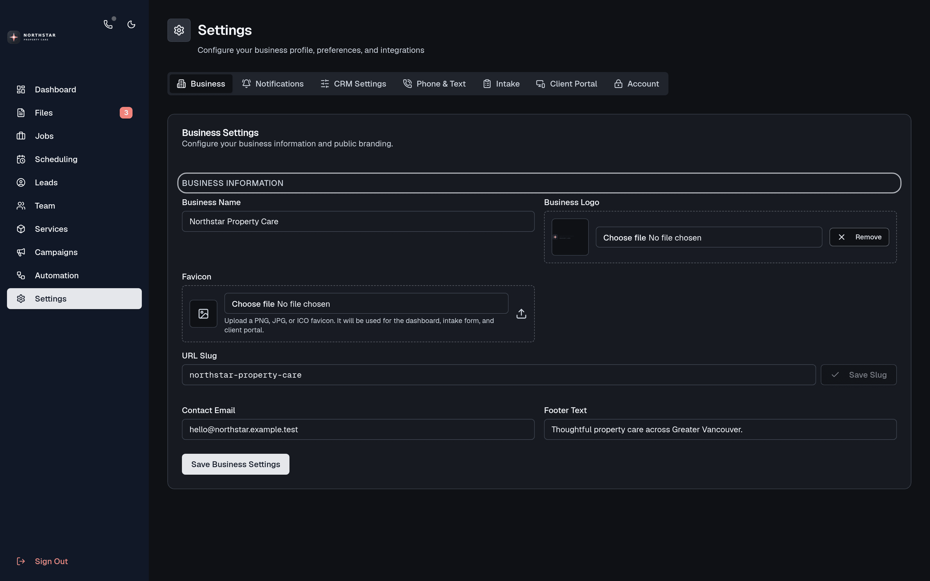Click the Account lock icon
Image resolution: width=930 pixels, height=581 pixels.
618,84
